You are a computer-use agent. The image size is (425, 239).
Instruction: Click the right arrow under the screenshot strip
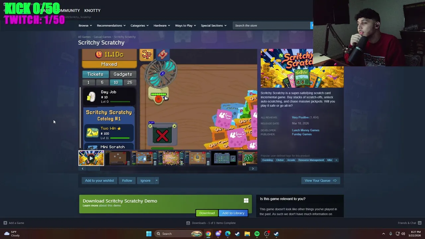[253, 169]
